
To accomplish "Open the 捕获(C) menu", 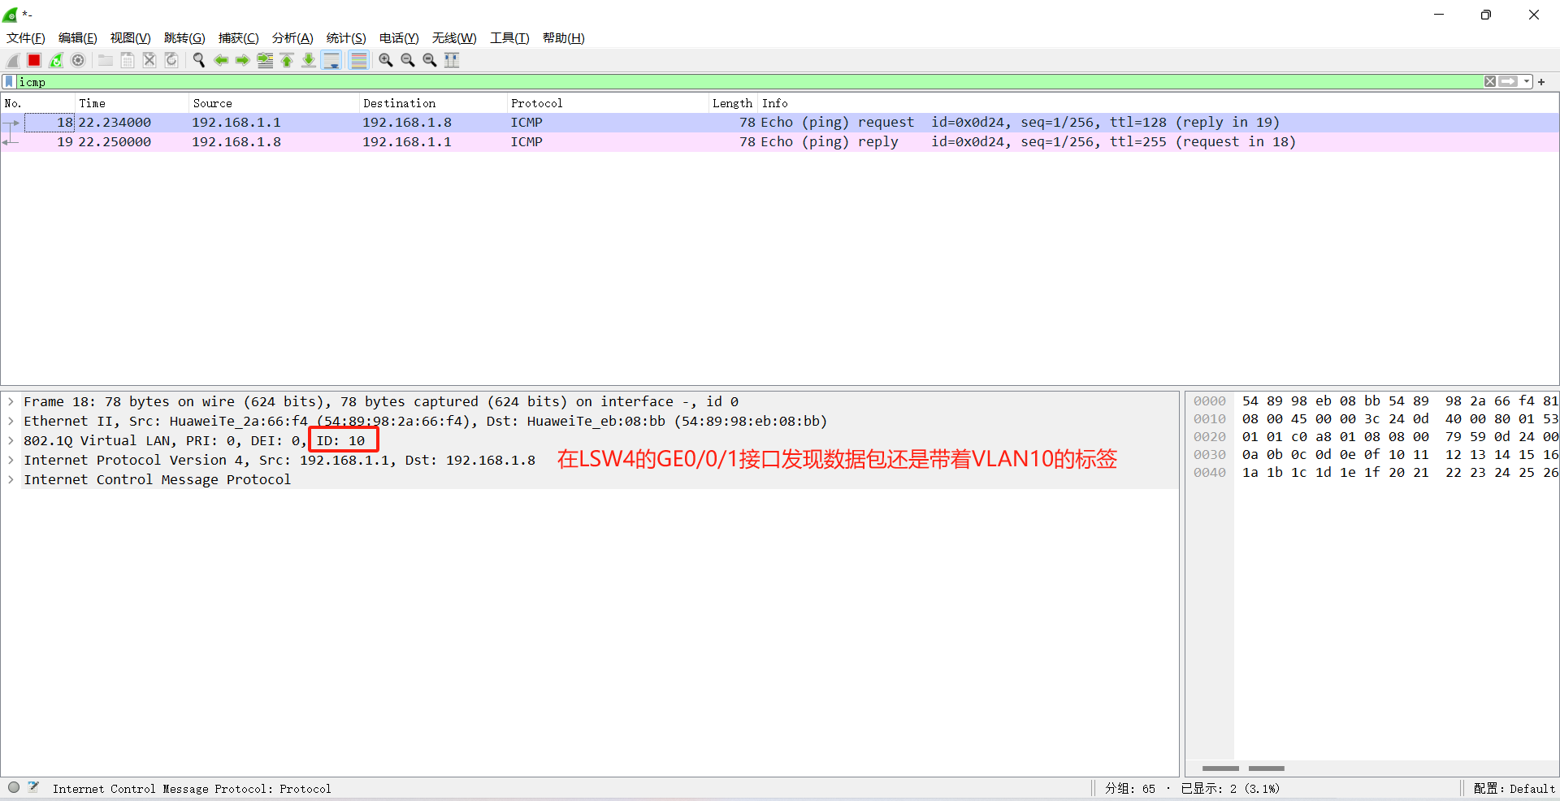I will [x=239, y=38].
